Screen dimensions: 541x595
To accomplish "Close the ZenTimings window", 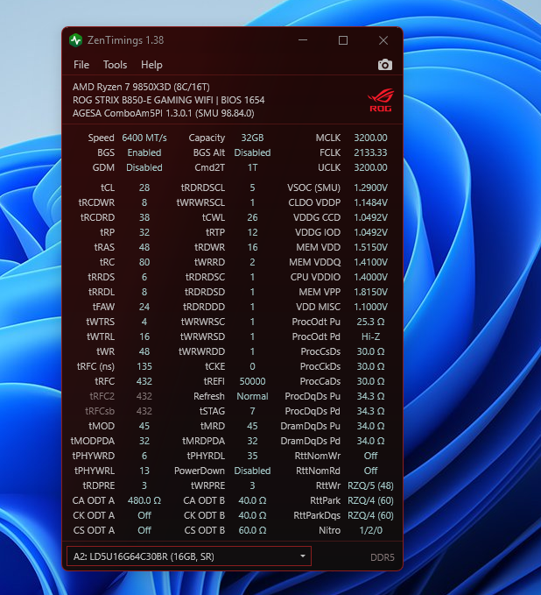I will click(383, 40).
